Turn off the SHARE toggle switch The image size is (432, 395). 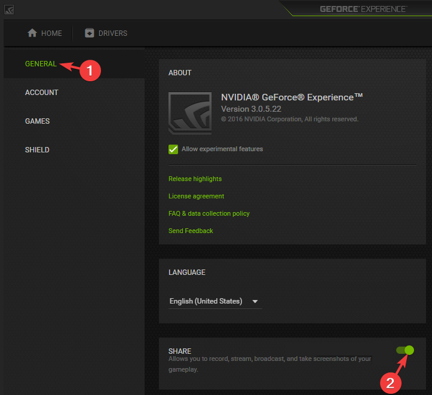(x=405, y=350)
